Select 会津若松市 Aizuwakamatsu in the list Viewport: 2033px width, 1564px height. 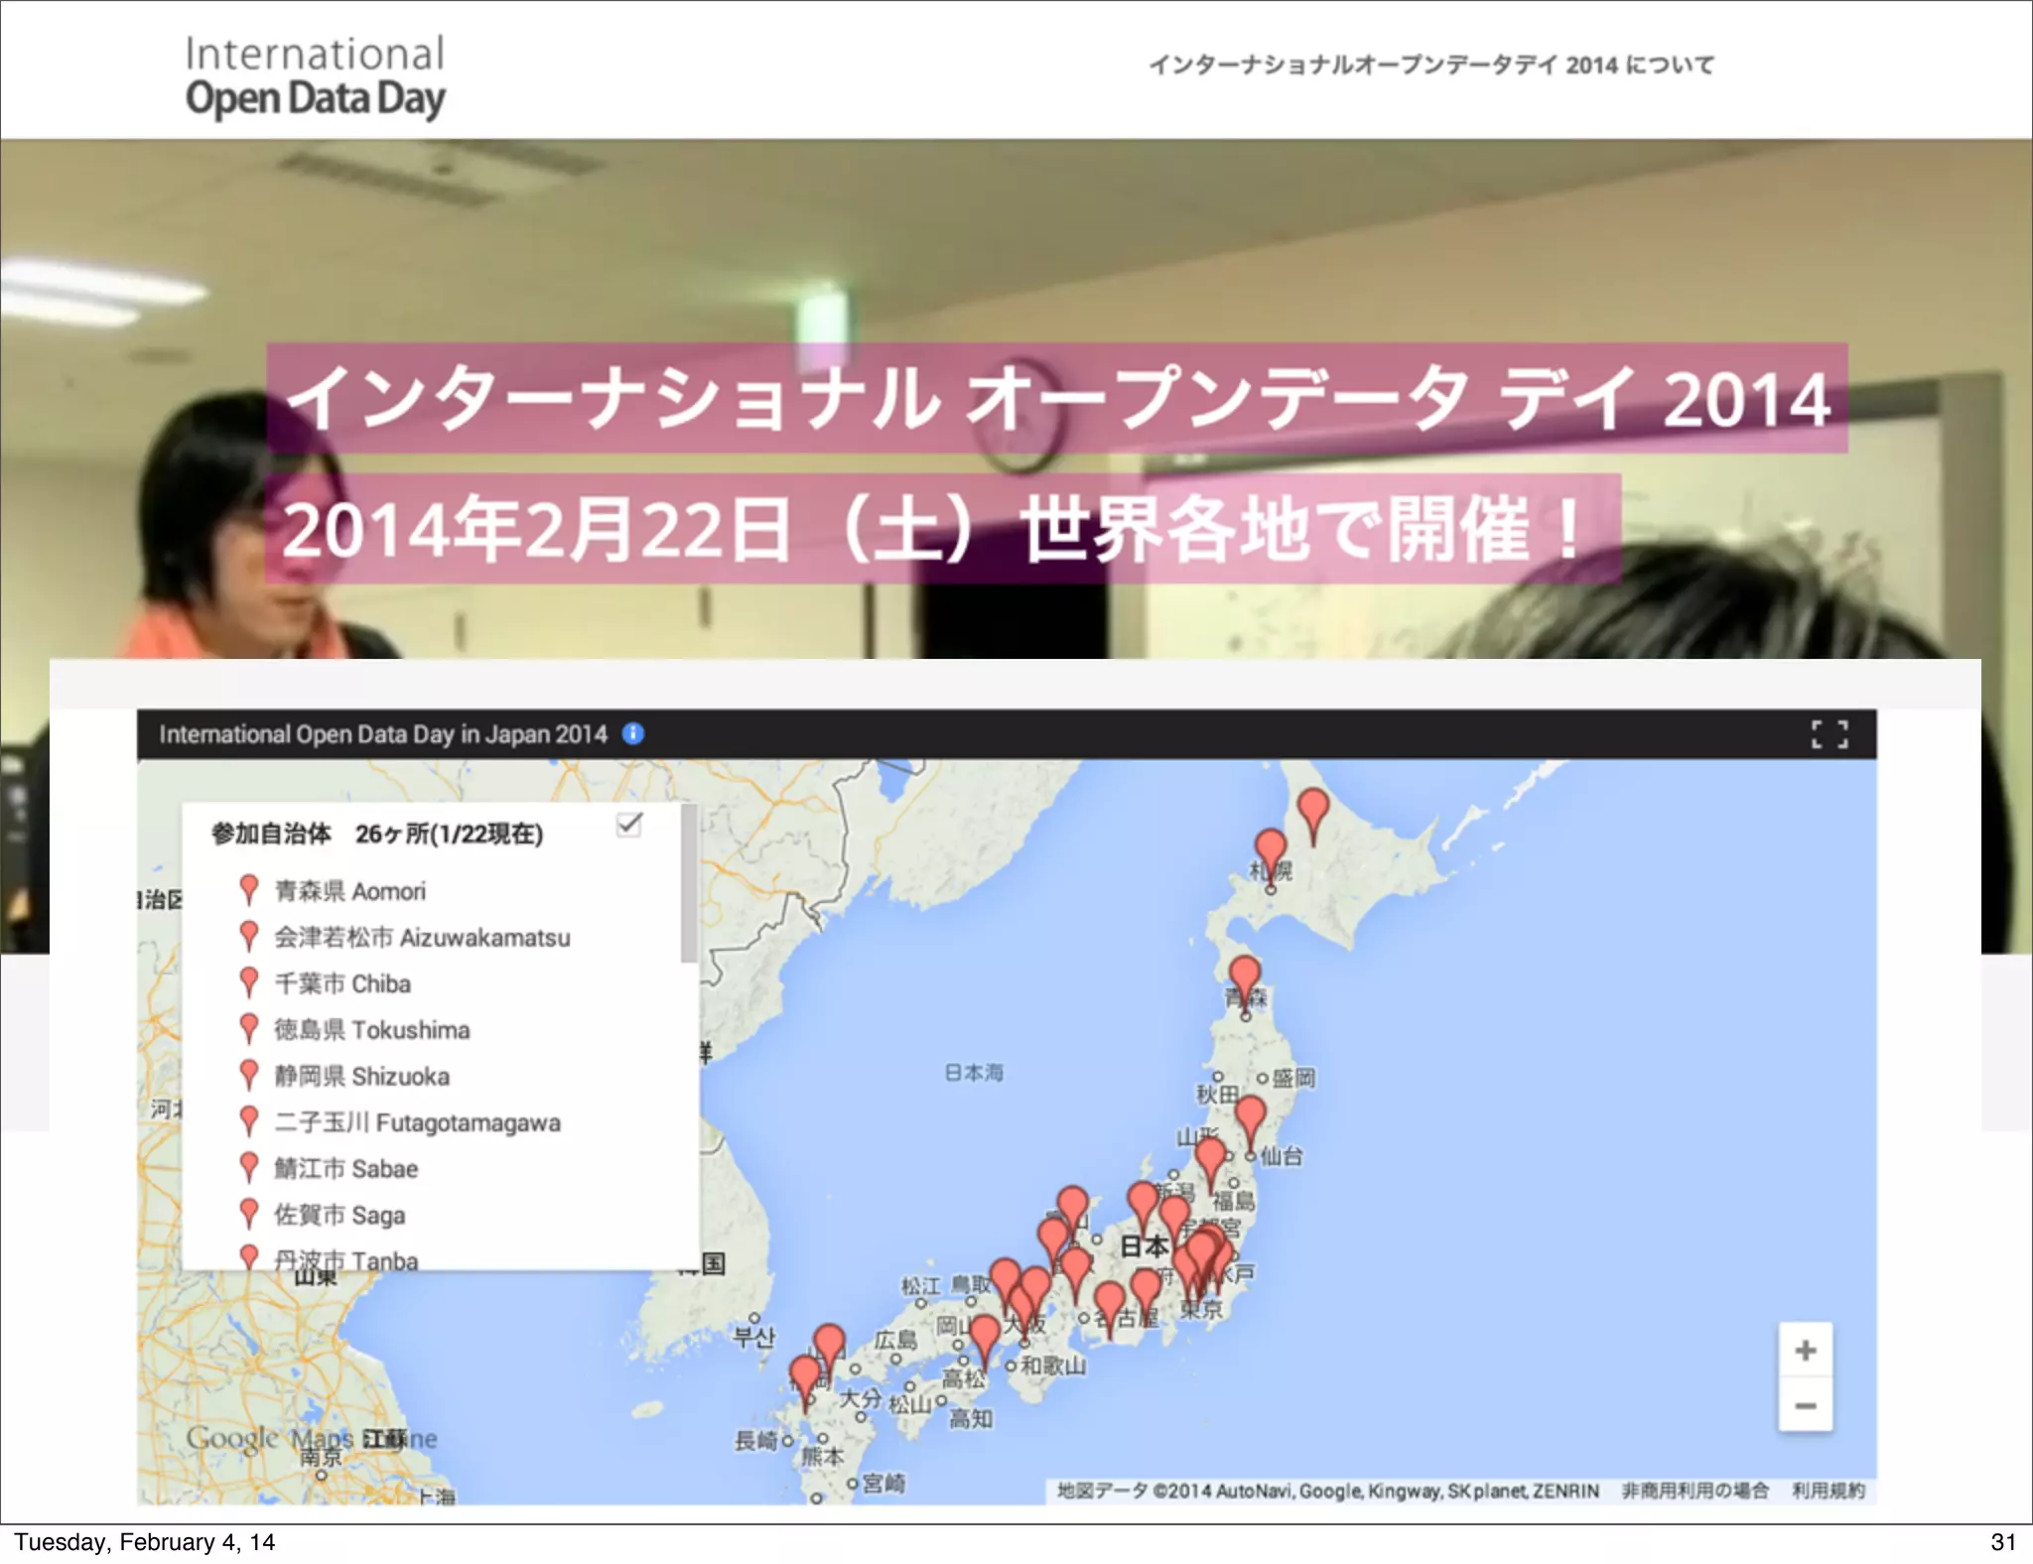point(422,938)
